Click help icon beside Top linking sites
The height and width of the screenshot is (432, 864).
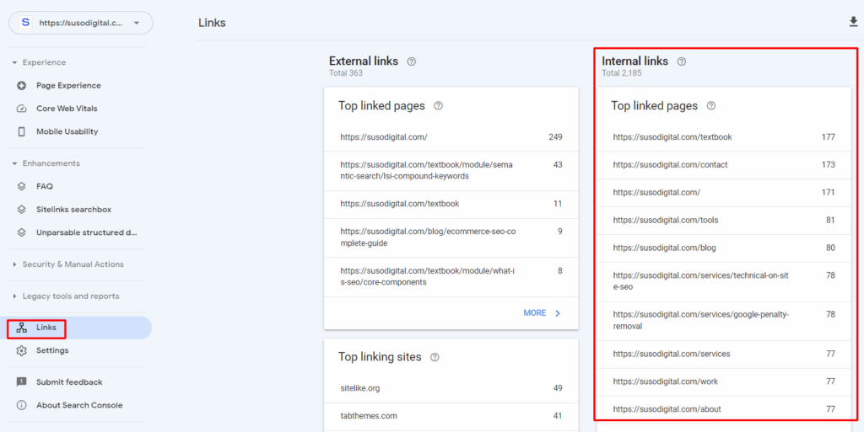coord(435,357)
